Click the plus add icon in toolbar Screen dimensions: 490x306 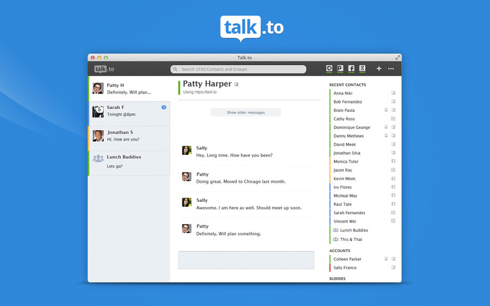click(379, 69)
